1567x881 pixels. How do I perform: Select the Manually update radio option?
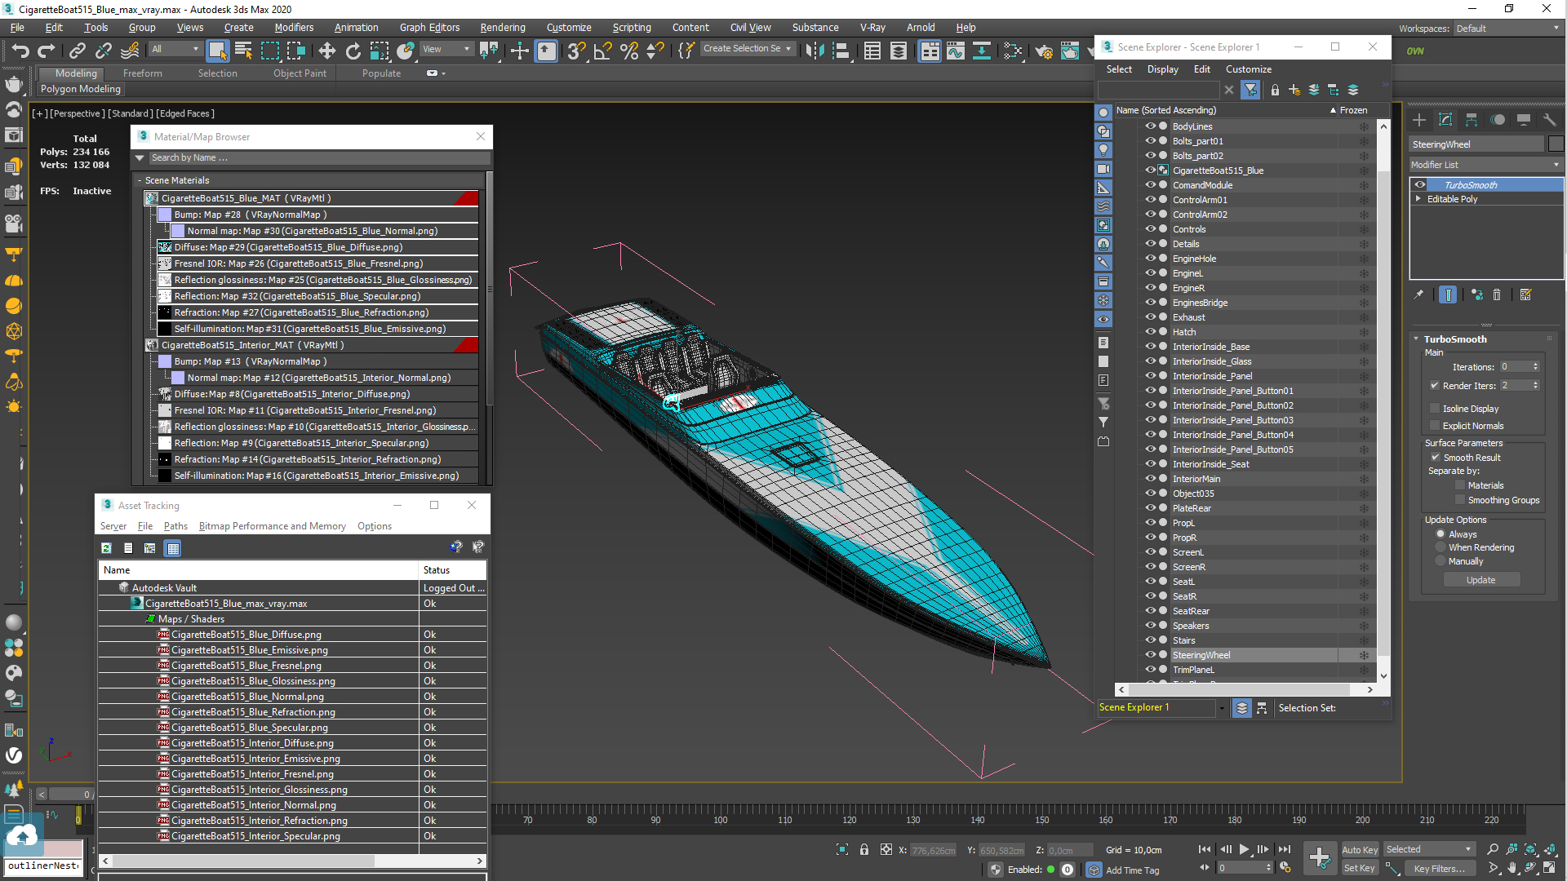1440,561
